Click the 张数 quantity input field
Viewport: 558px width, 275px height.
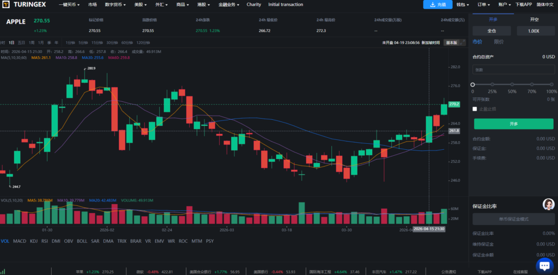(x=513, y=70)
